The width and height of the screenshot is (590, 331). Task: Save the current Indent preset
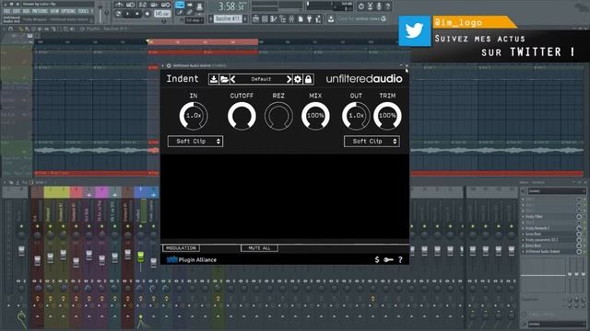213,79
